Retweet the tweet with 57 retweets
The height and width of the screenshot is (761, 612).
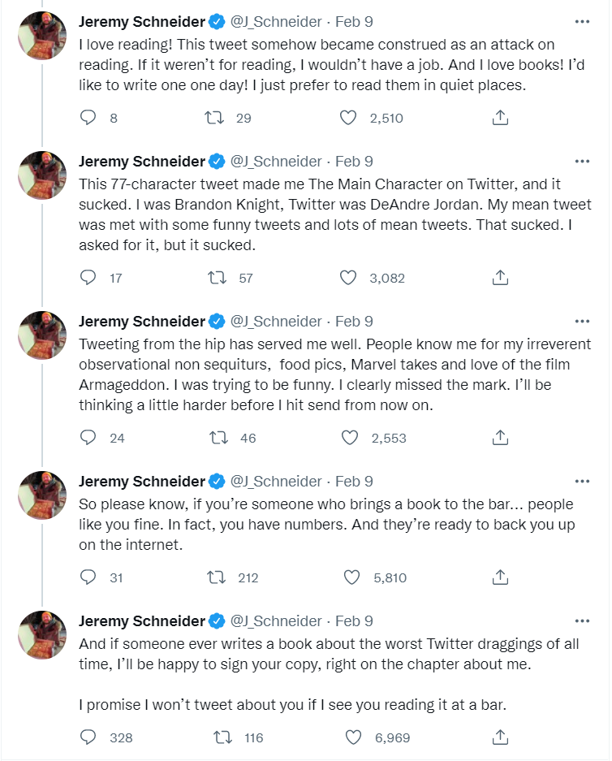(x=217, y=278)
